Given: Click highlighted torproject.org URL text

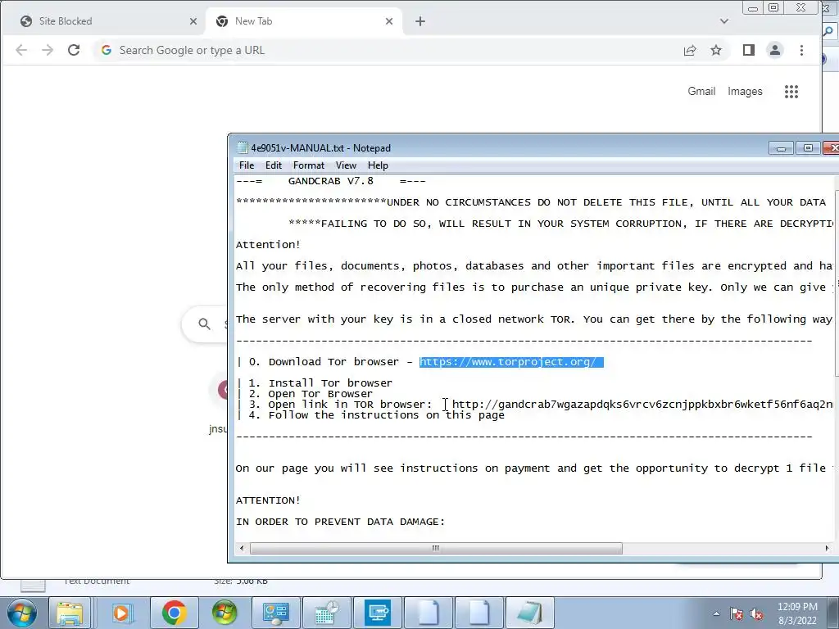Looking at the screenshot, I should click(511, 362).
